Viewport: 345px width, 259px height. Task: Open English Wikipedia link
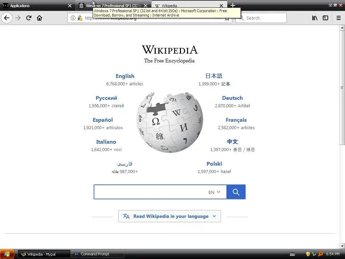coord(125,76)
